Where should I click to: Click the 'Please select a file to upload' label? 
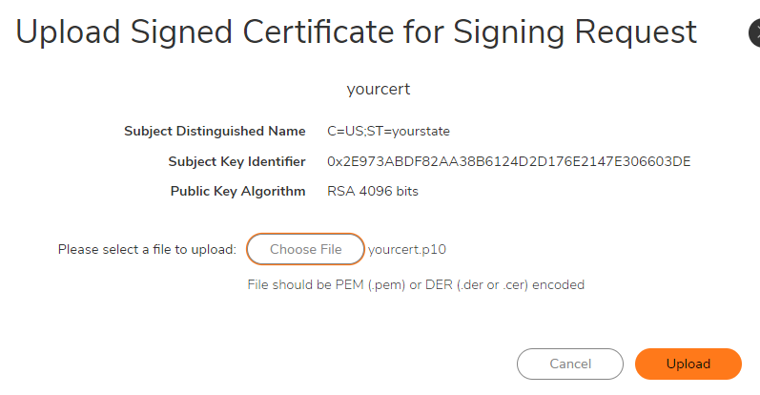pyautogui.click(x=147, y=250)
